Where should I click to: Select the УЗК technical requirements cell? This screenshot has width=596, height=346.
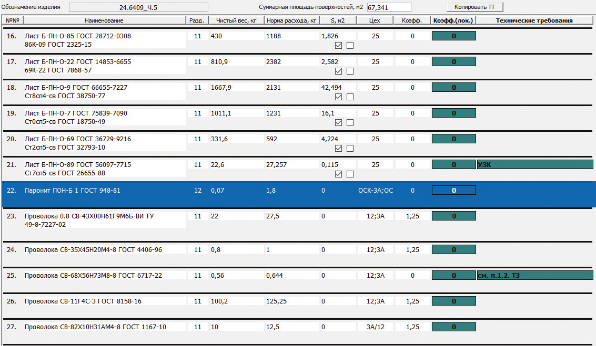coord(534,165)
